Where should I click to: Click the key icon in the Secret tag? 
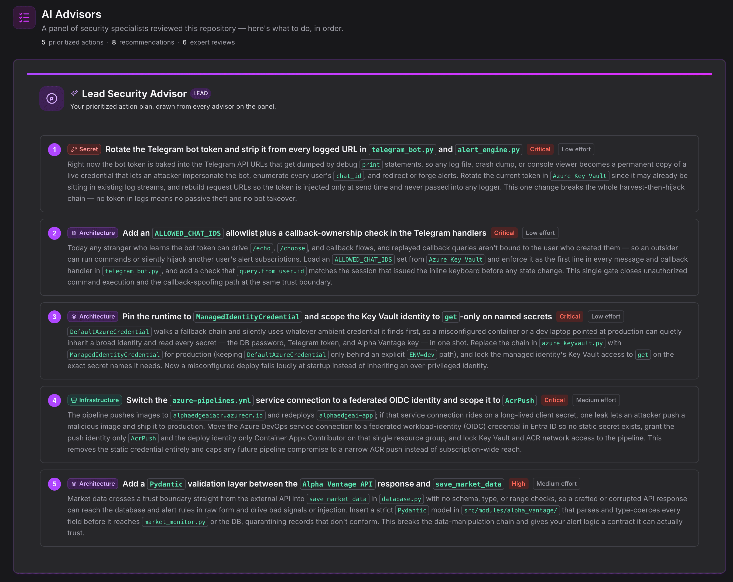pos(74,149)
